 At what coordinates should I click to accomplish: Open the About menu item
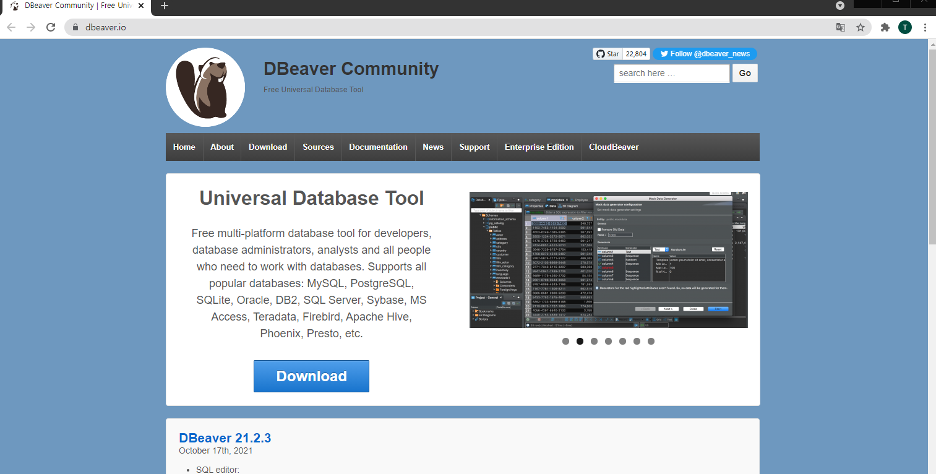pos(222,147)
